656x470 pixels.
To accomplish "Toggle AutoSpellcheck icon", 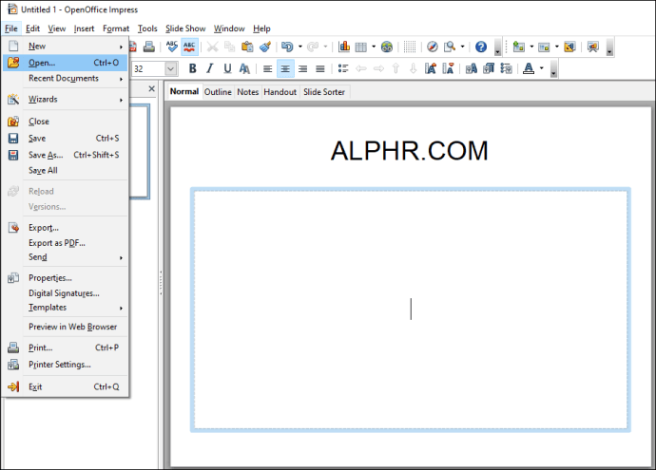I will (x=189, y=47).
